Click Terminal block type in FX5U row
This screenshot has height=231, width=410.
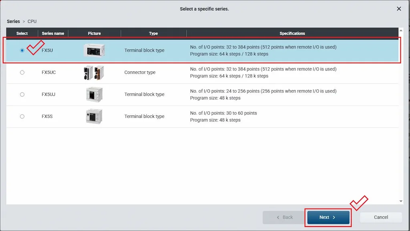144,50
